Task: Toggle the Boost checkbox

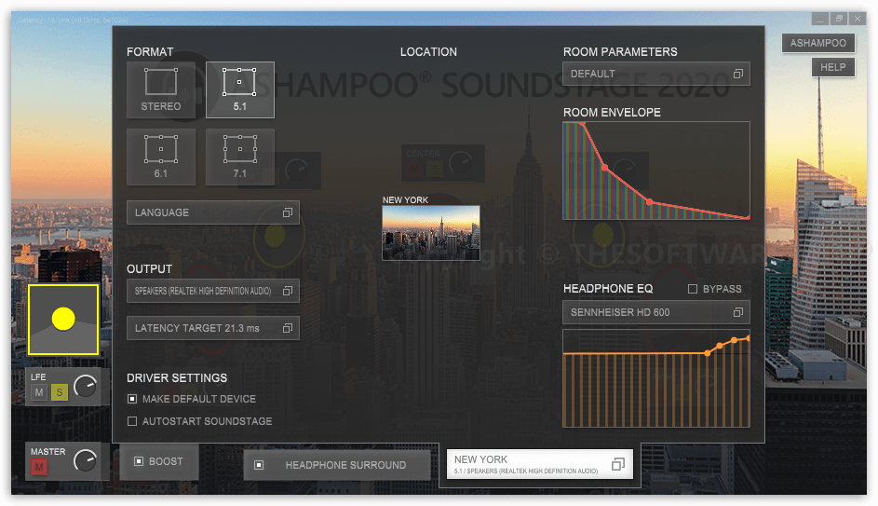Action: 139,461
